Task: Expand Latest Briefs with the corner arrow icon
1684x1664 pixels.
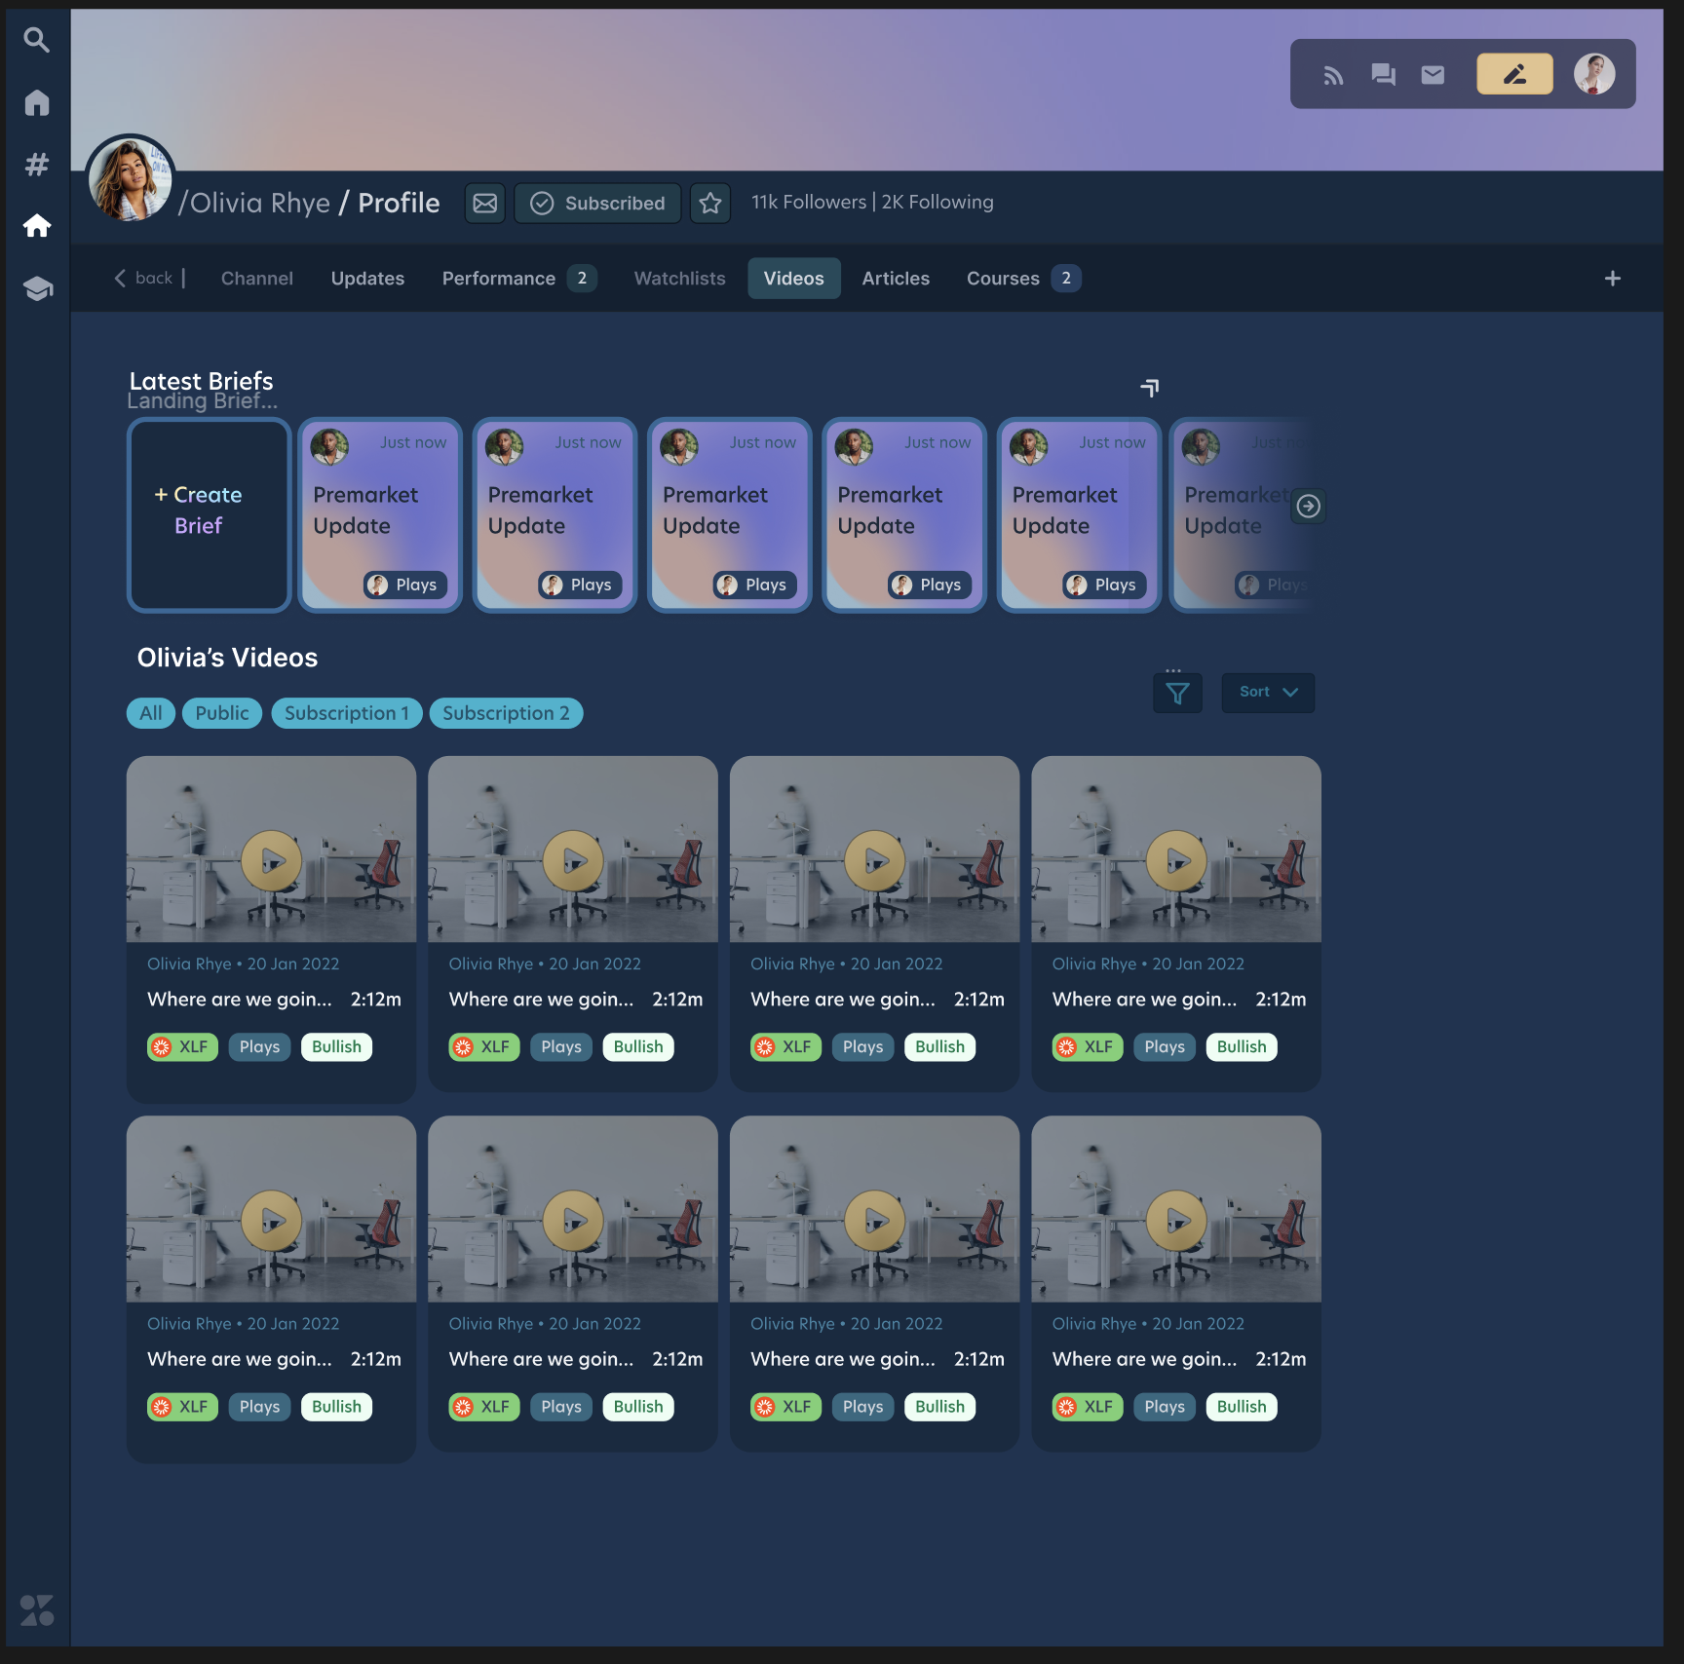Action: point(1150,388)
